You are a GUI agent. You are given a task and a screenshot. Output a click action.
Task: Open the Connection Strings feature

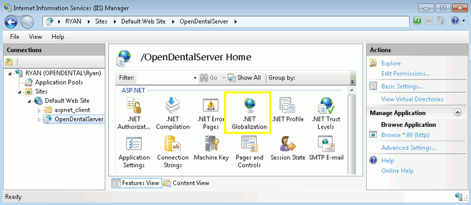point(173,152)
